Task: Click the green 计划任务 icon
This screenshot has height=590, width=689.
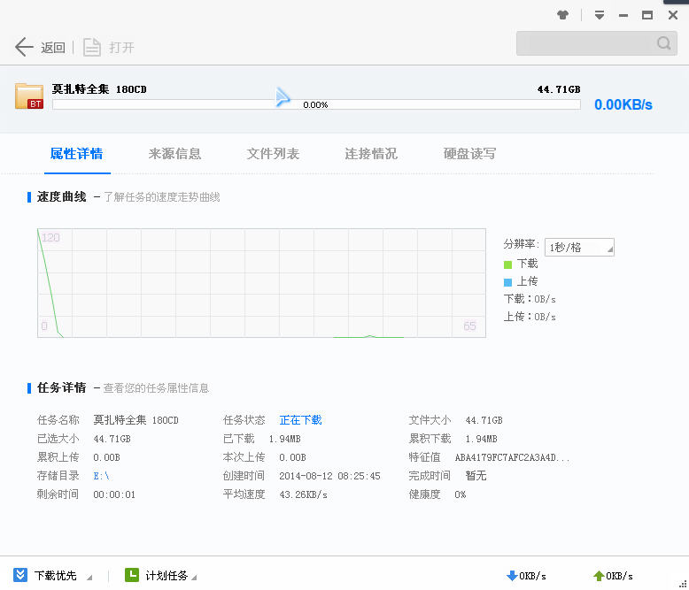Action: pyautogui.click(x=132, y=575)
